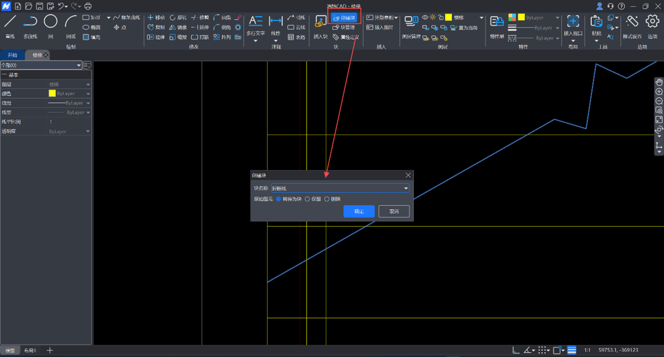Click the 确定 confirm button
Image resolution: width=664 pixels, height=357 pixels.
pos(358,211)
